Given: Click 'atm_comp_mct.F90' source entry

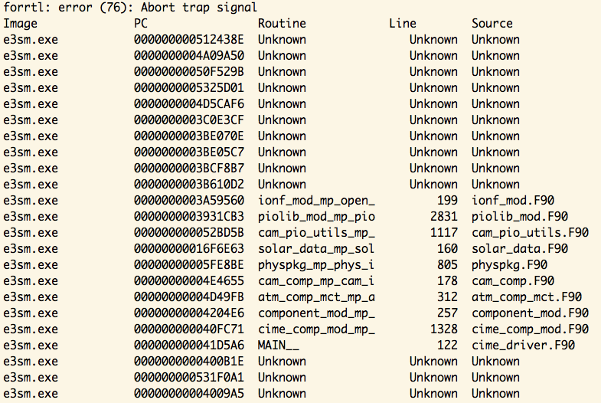Looking at the screenshot, I should pos(526,297).
